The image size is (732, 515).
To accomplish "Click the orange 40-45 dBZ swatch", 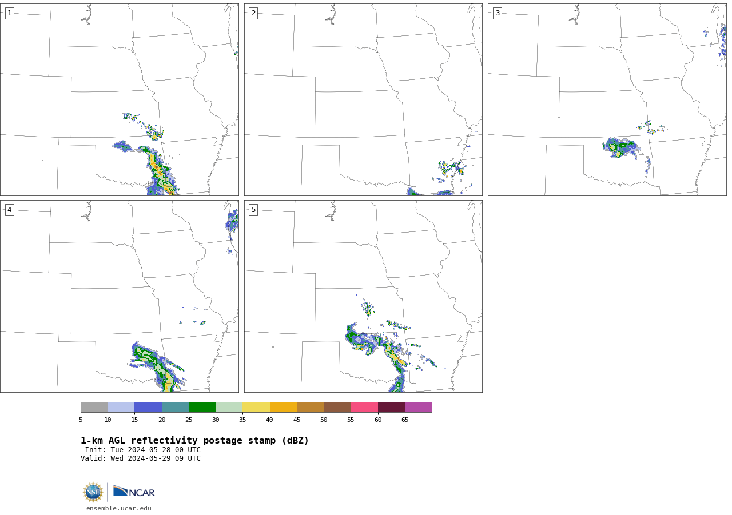I will [x=283, y=408].
